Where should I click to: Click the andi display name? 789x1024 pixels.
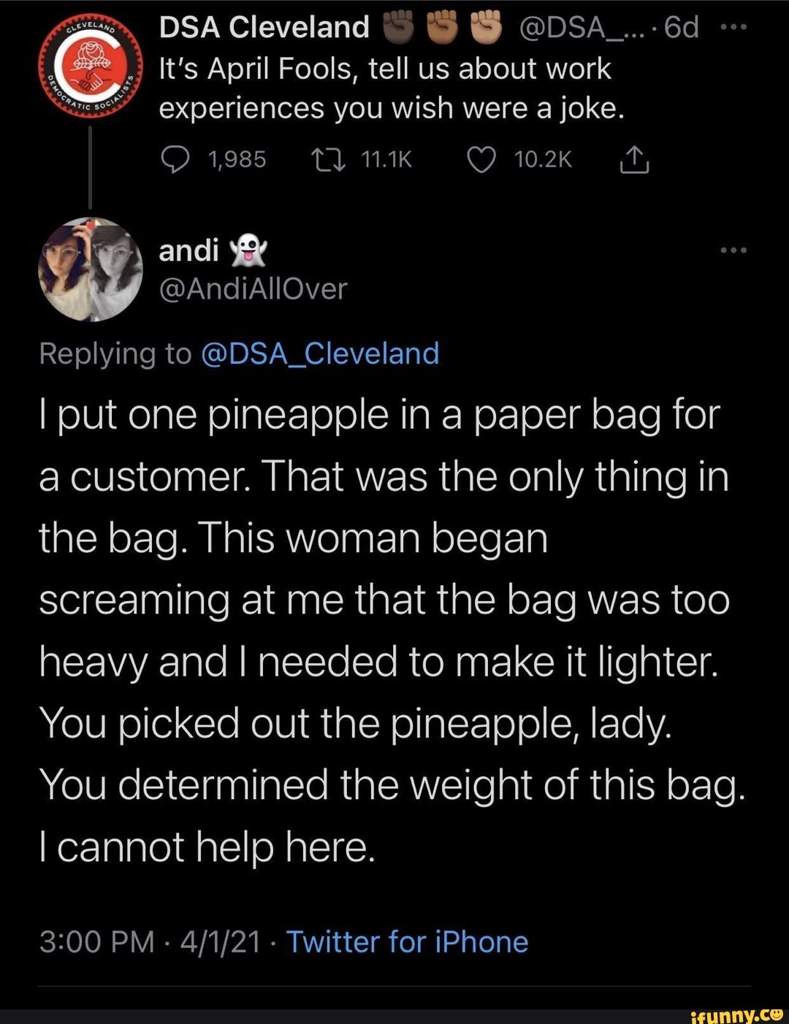click(188, 250)
